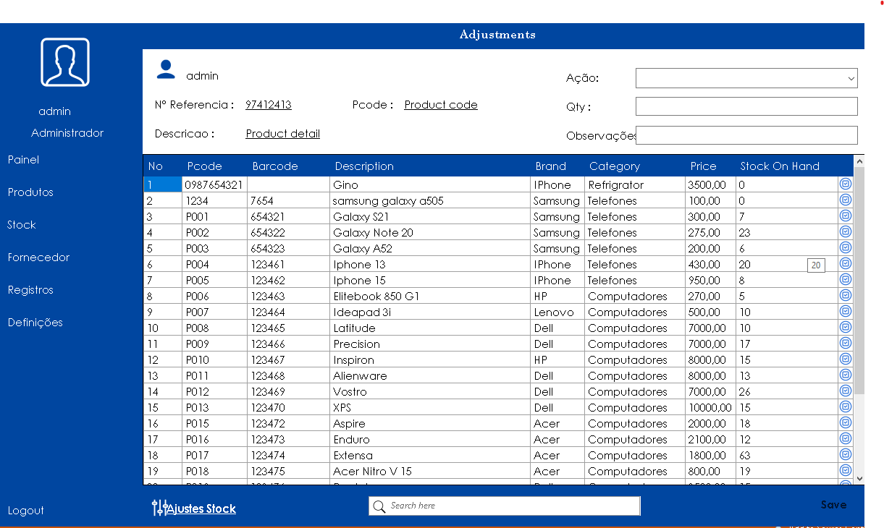Click the stock adjustment sliders icon
Image resolution: width=884 pixels, height=528 pixels.
tap(159, 508)
